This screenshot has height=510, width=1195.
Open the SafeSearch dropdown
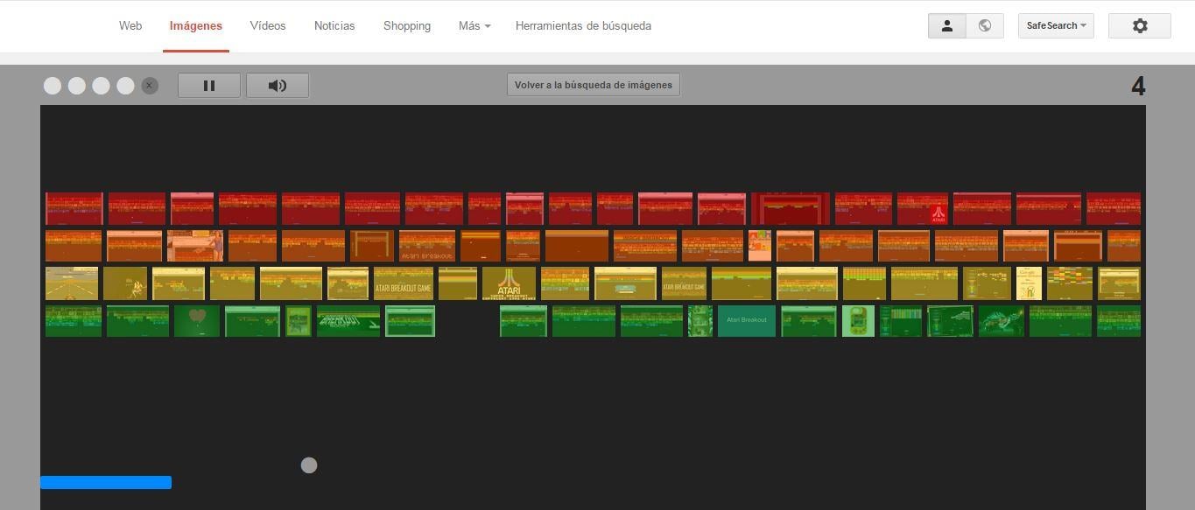click(x=1056, y=25)
